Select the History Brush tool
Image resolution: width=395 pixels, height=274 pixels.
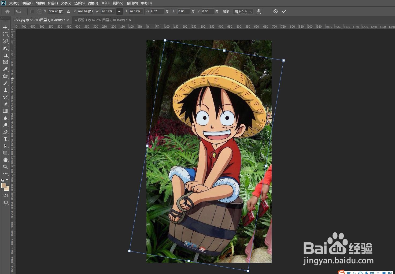pos(5,97)
